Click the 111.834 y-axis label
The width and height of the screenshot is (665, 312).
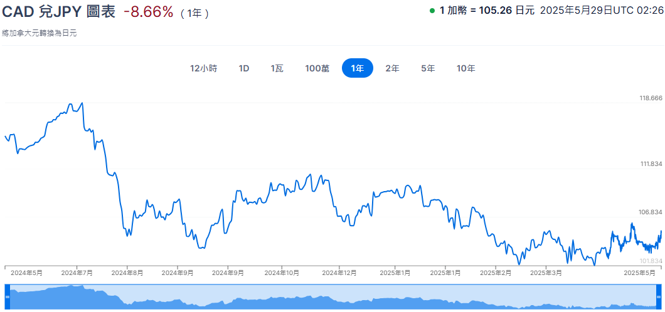pos(651,164)
